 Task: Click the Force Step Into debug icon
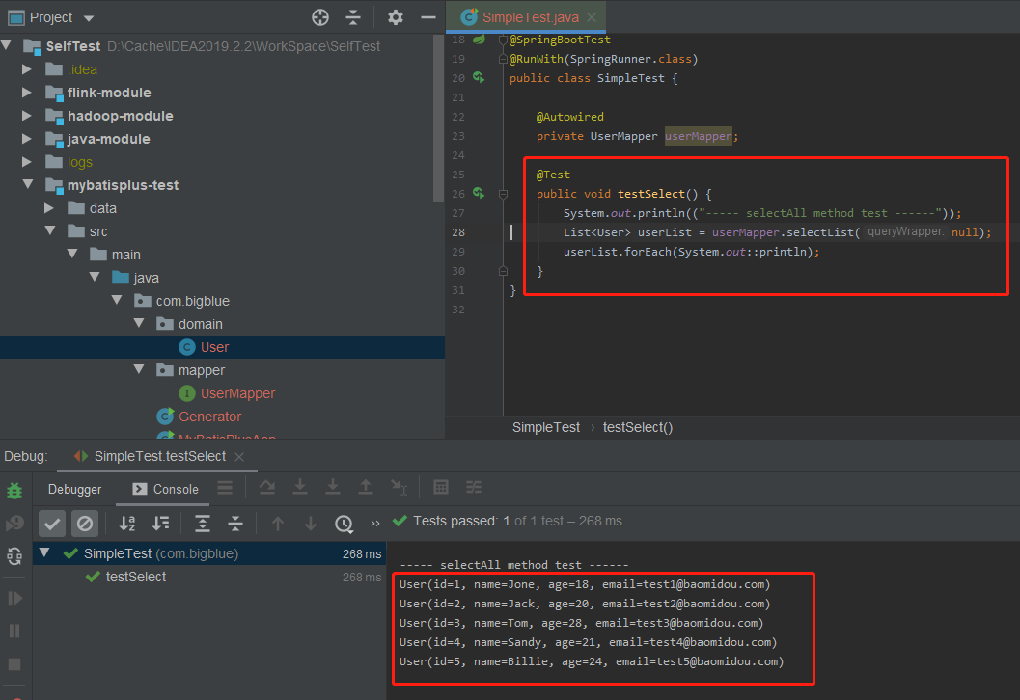pyautogui.click(x=332, y=488)
